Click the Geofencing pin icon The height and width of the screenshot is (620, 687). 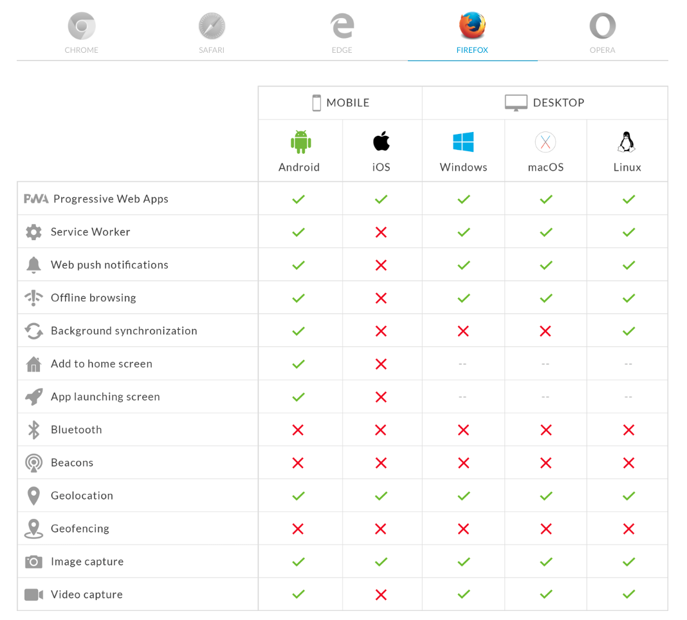tap(33, 529)
